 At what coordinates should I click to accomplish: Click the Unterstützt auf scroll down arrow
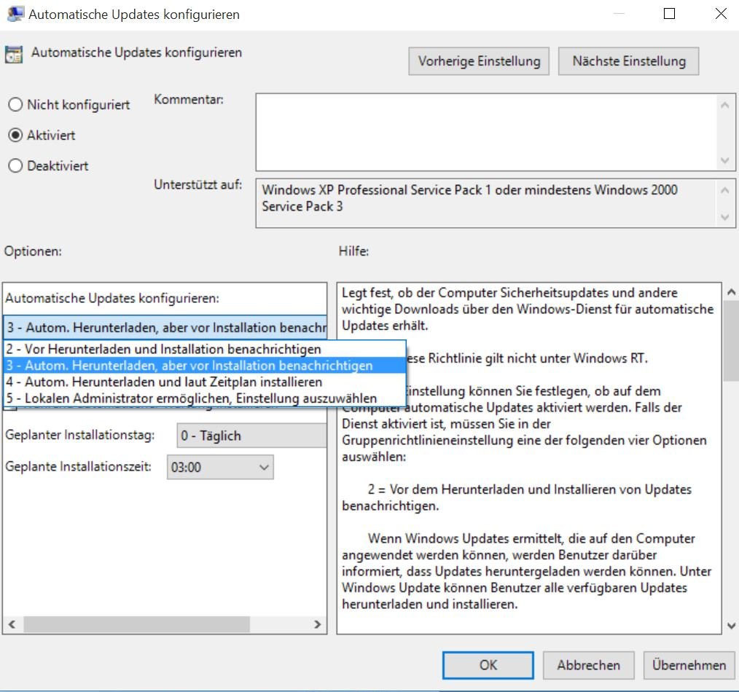coord(725,217)
